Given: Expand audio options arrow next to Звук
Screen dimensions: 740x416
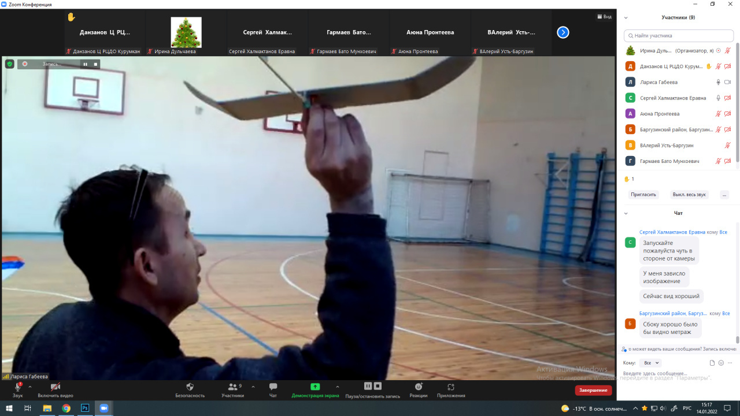Looking at the screenshot, I should click(x=30, y=387).
